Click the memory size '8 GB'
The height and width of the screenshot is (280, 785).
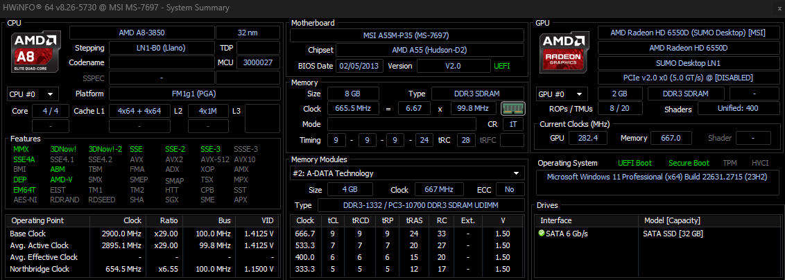pos(353,94)
